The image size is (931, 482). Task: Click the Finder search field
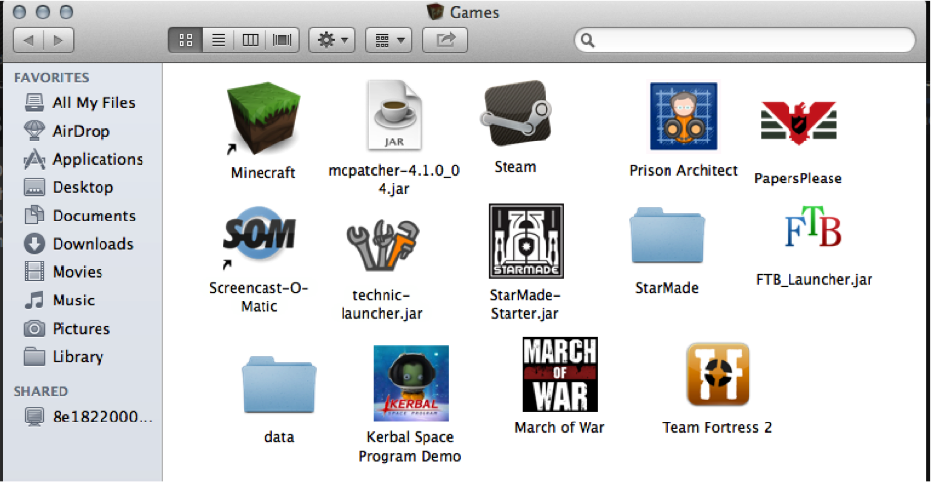(x=745, y=40)
